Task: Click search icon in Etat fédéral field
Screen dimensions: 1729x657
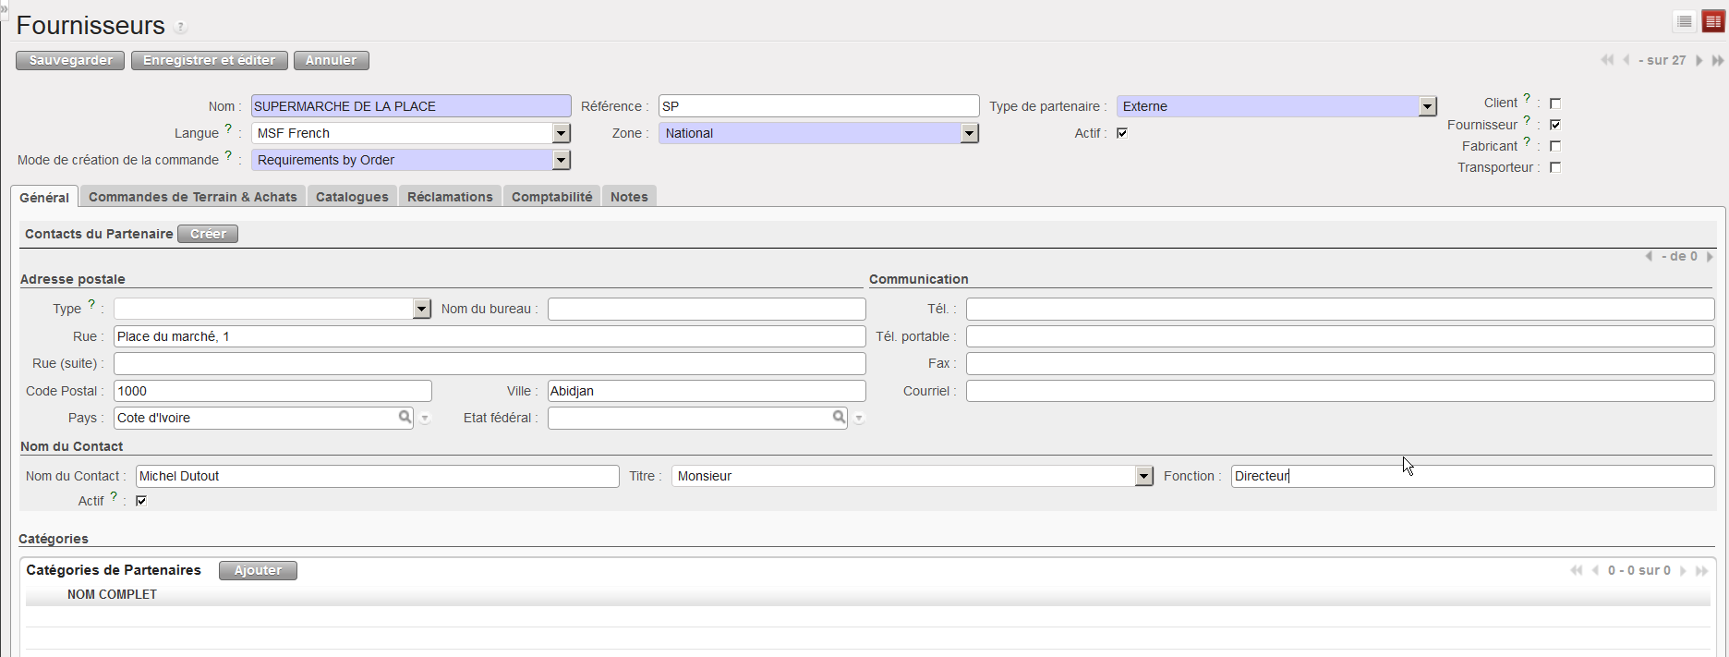Action: (x=839, y=418)
